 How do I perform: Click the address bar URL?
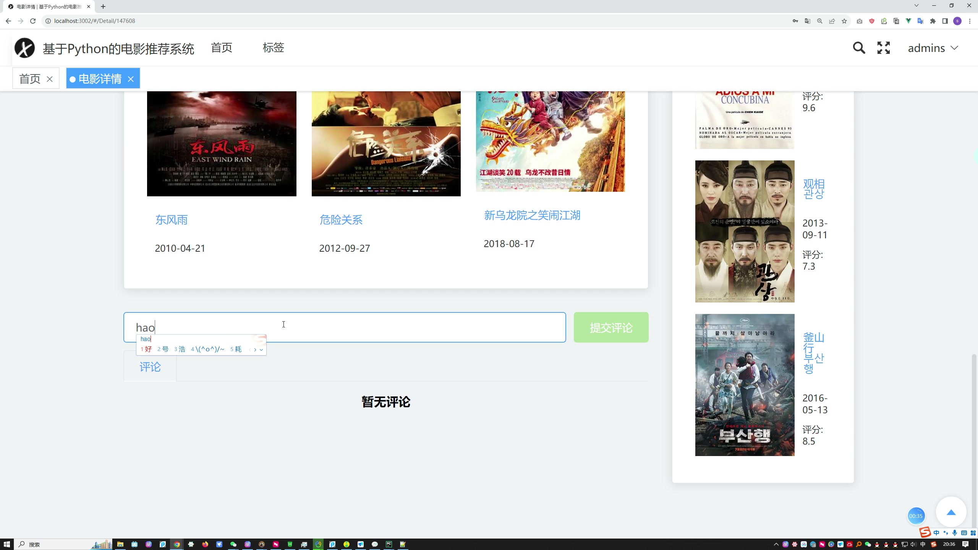[x=94, y=21]
